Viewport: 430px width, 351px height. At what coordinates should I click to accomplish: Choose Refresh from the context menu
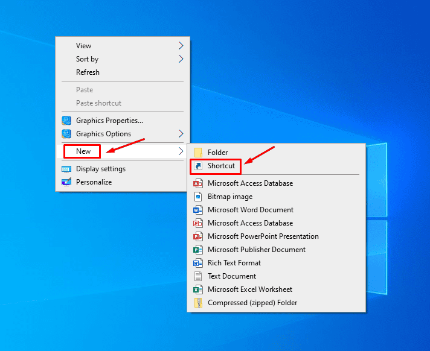(x=88, y=72)
